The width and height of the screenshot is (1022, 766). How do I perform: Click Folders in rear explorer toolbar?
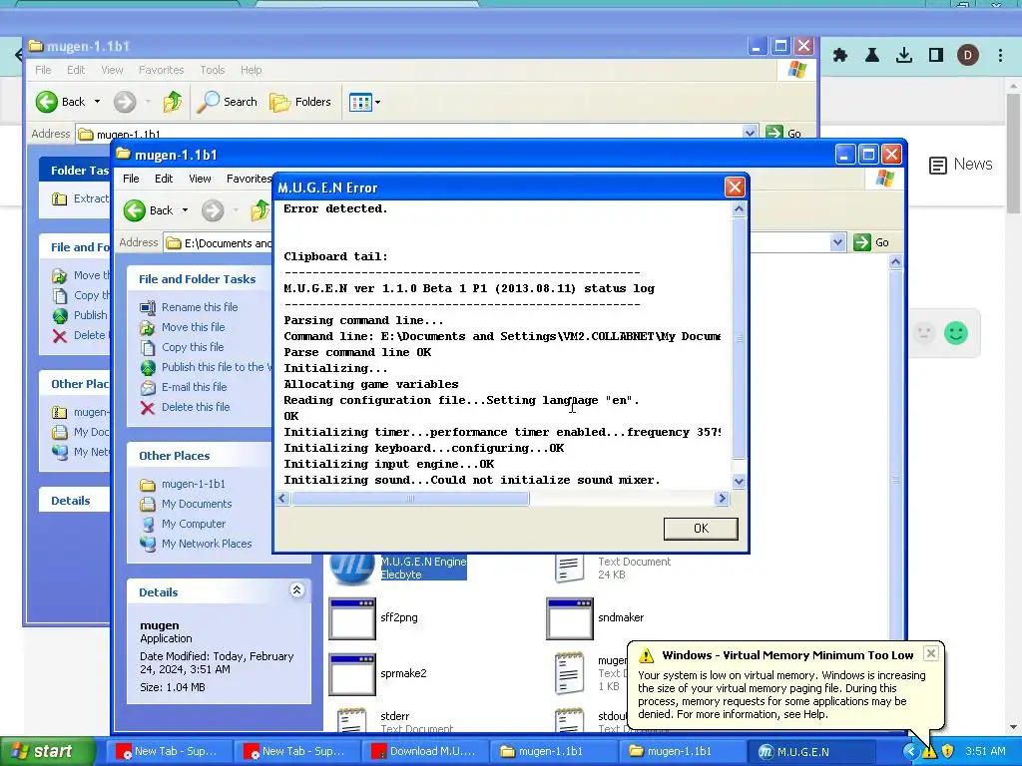point(300,102)
